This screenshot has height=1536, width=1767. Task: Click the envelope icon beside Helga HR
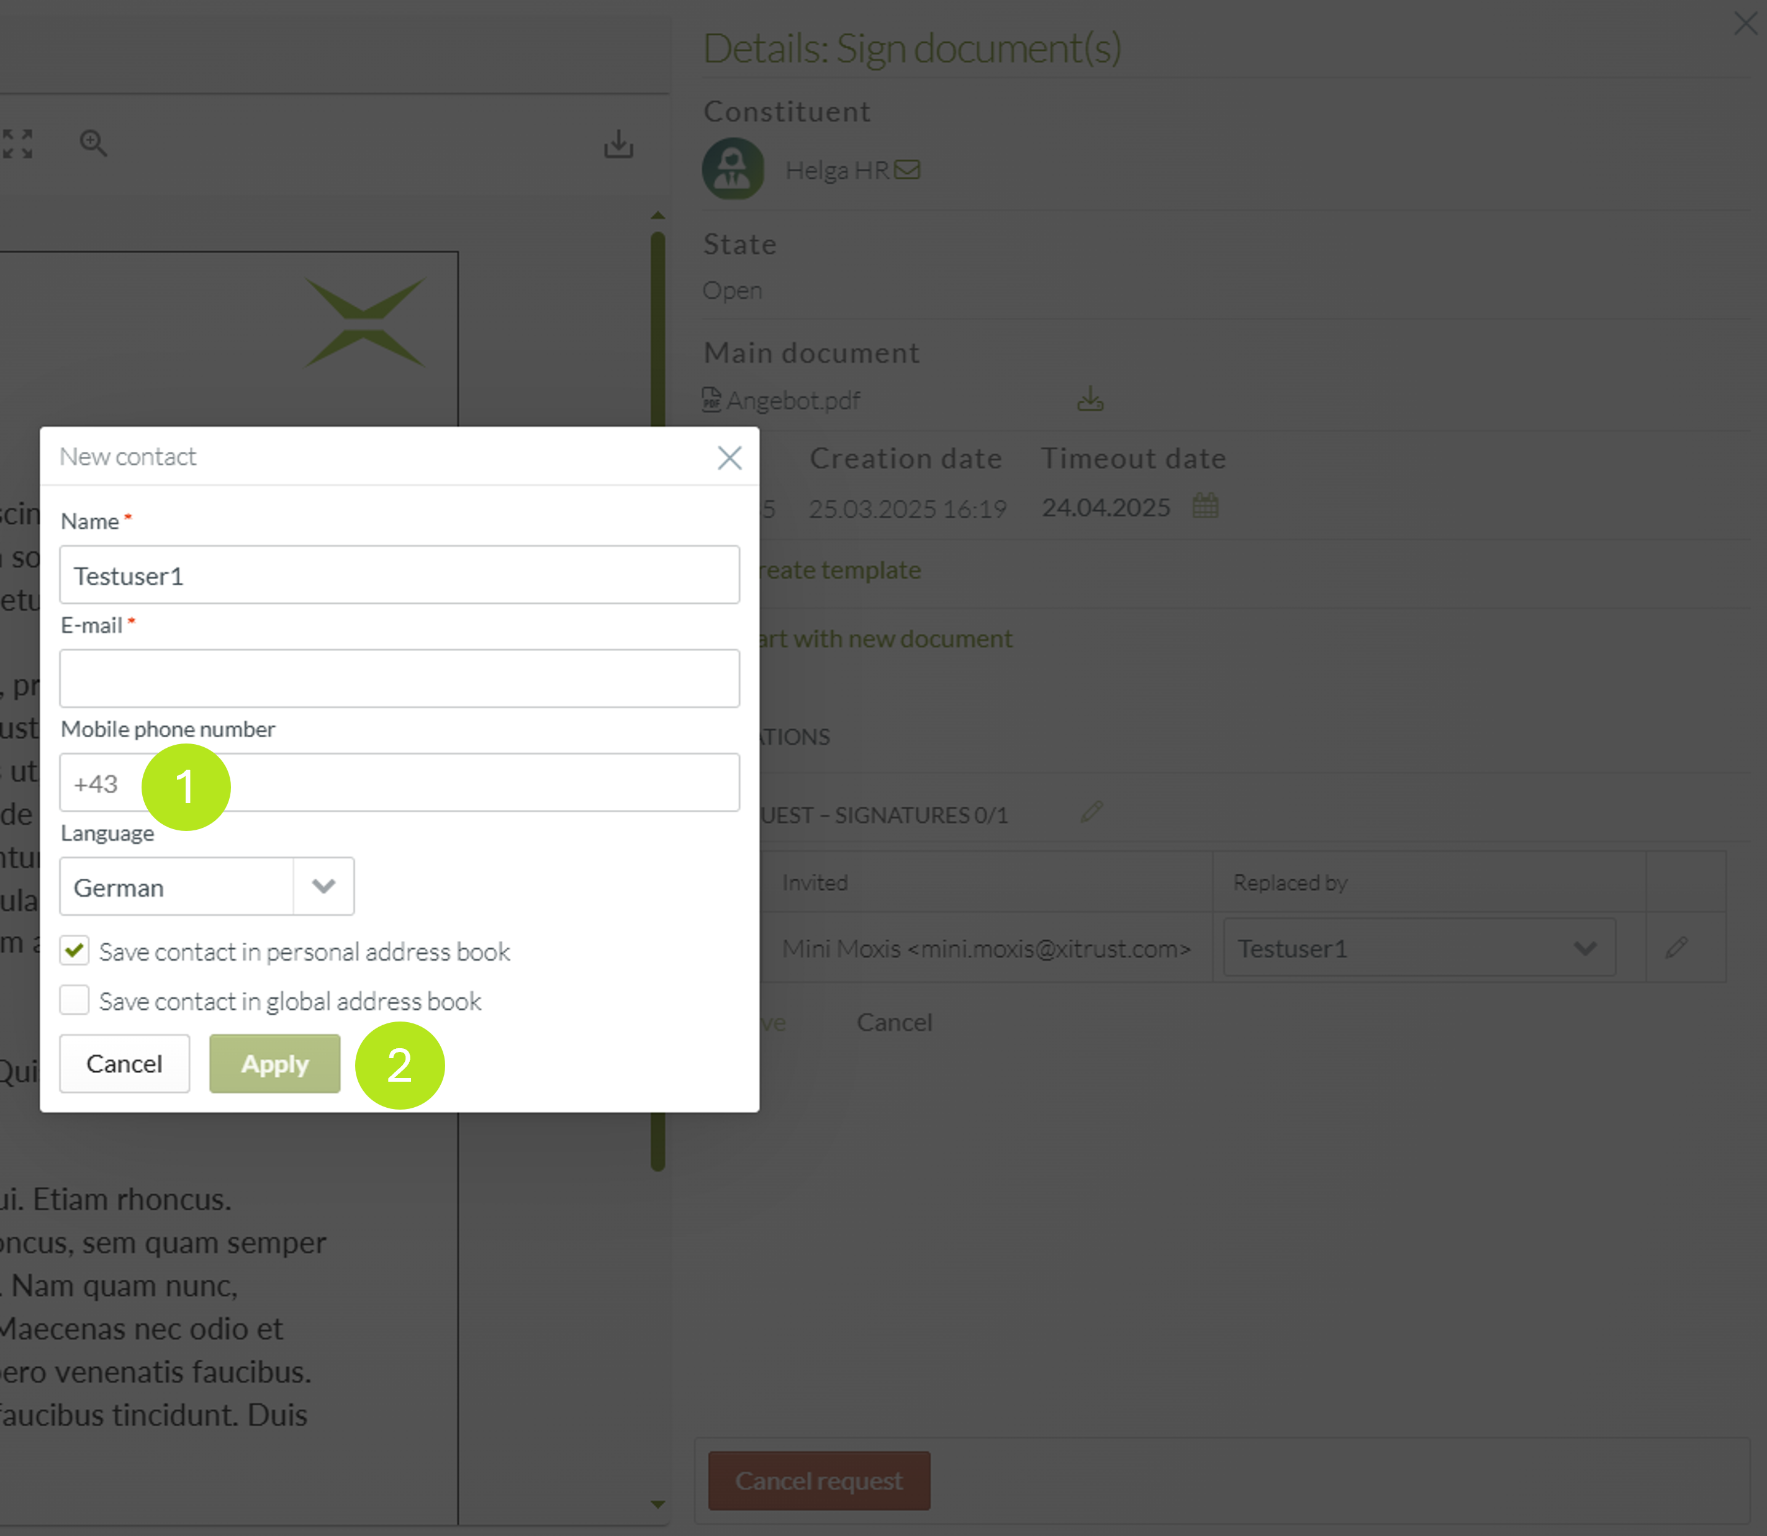(x=907, y=169)
